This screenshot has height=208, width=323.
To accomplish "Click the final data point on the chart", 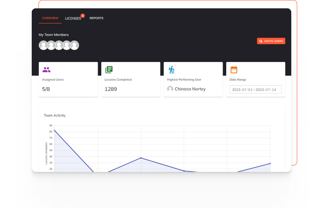I will [x=270, y=164].
